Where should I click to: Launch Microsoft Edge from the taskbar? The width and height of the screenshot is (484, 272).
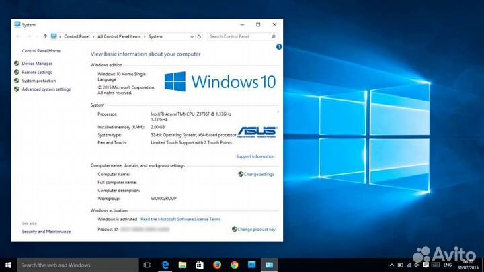(x=165, y=265)
